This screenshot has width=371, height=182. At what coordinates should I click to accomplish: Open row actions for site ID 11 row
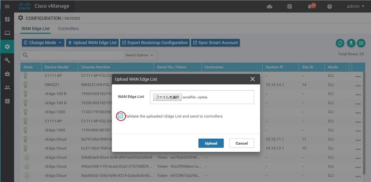click(x=358, y=140)
